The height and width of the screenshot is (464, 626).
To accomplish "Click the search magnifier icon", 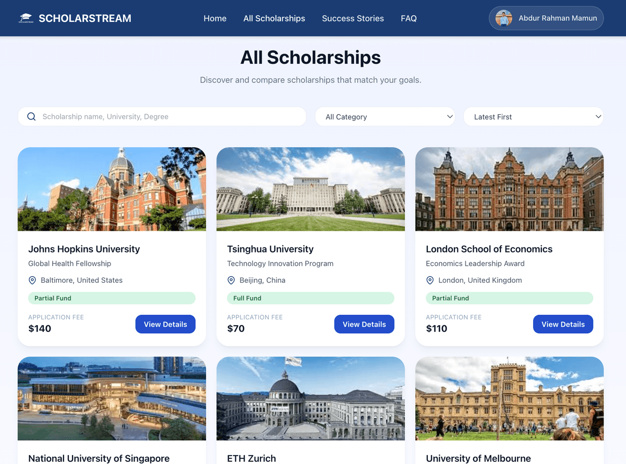I will (31, 116).
